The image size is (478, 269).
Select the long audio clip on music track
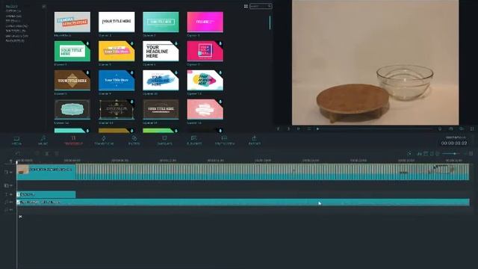(x=243, y=202)
